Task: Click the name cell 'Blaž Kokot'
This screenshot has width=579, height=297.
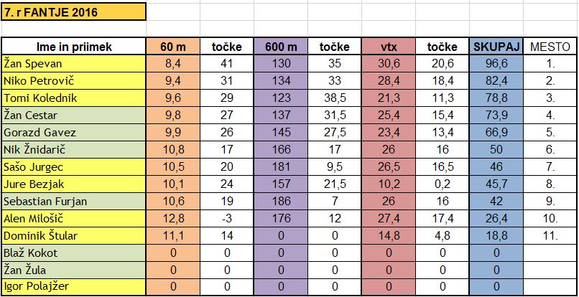Action: [73, 253]
